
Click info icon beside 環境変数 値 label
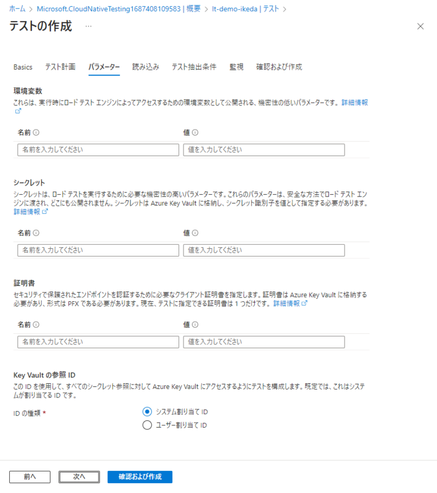tap(195, 132)
